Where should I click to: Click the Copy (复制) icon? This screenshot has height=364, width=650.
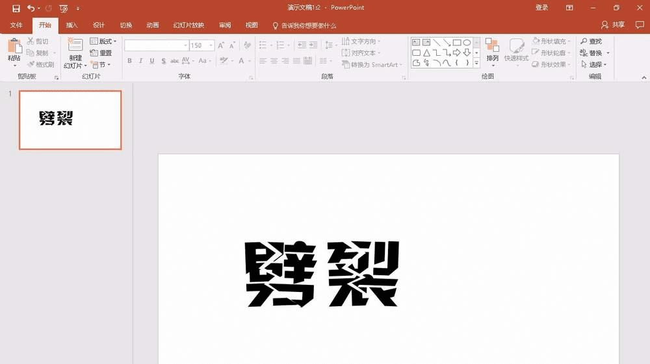[x=31, y=53]
